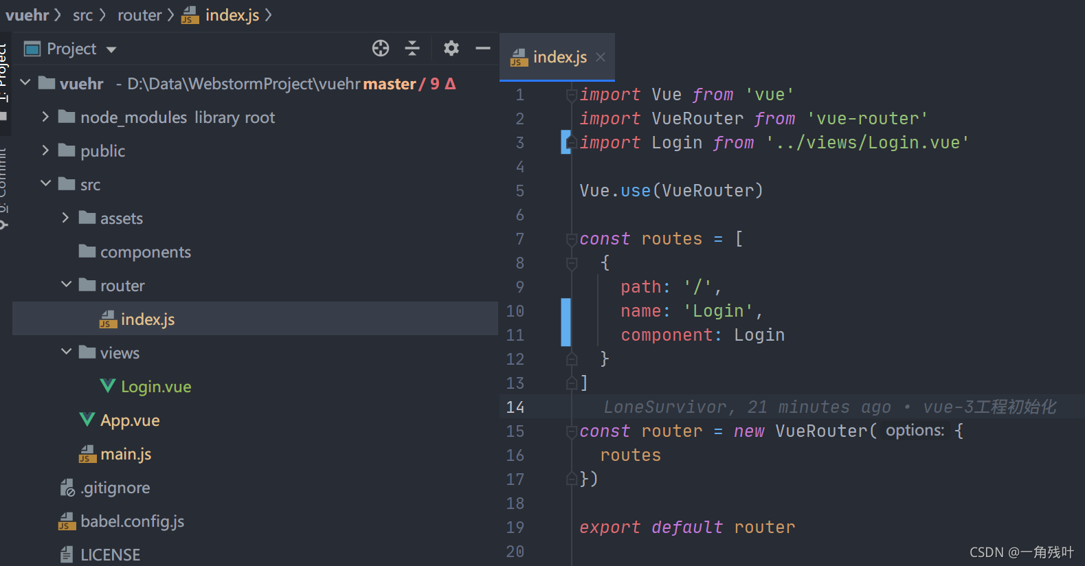Open .gitignore file in tree
The width and height of the screenshot is (1085, 566).
point(115,488)
